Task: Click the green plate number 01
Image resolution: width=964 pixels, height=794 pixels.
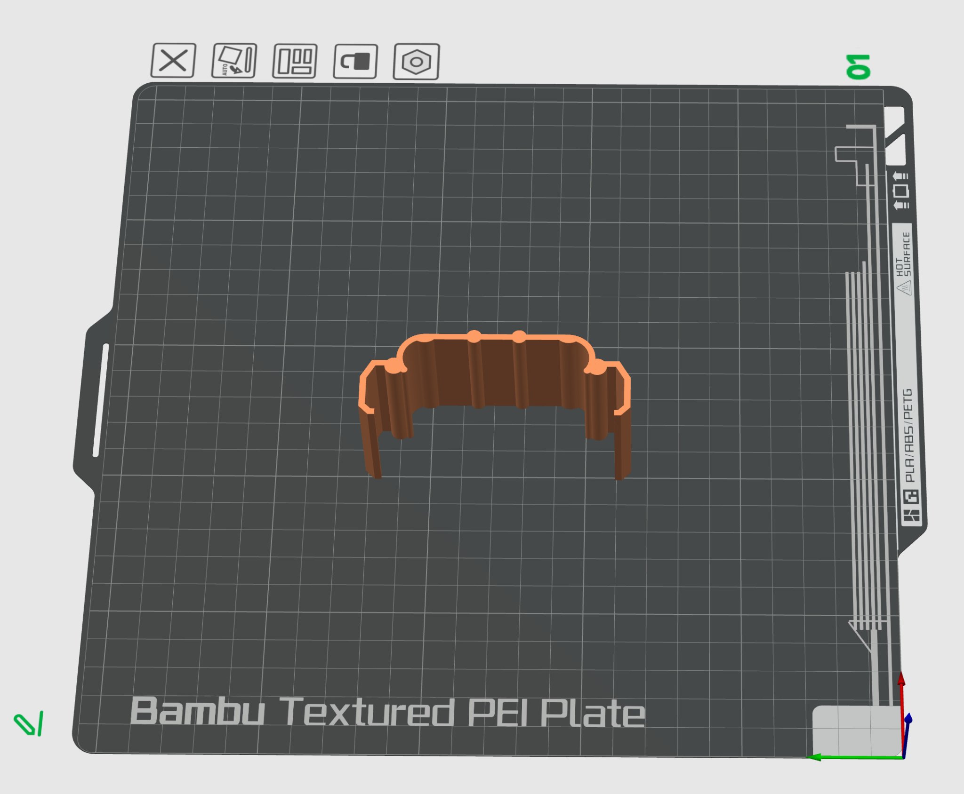Action: [858, 66]
